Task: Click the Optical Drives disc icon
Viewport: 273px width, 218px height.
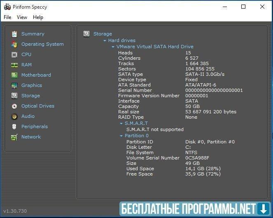Action: coord(14,106)
